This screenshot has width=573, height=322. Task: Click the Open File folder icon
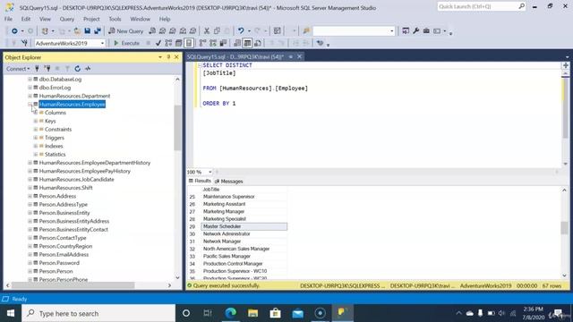(x=77, y=31)
